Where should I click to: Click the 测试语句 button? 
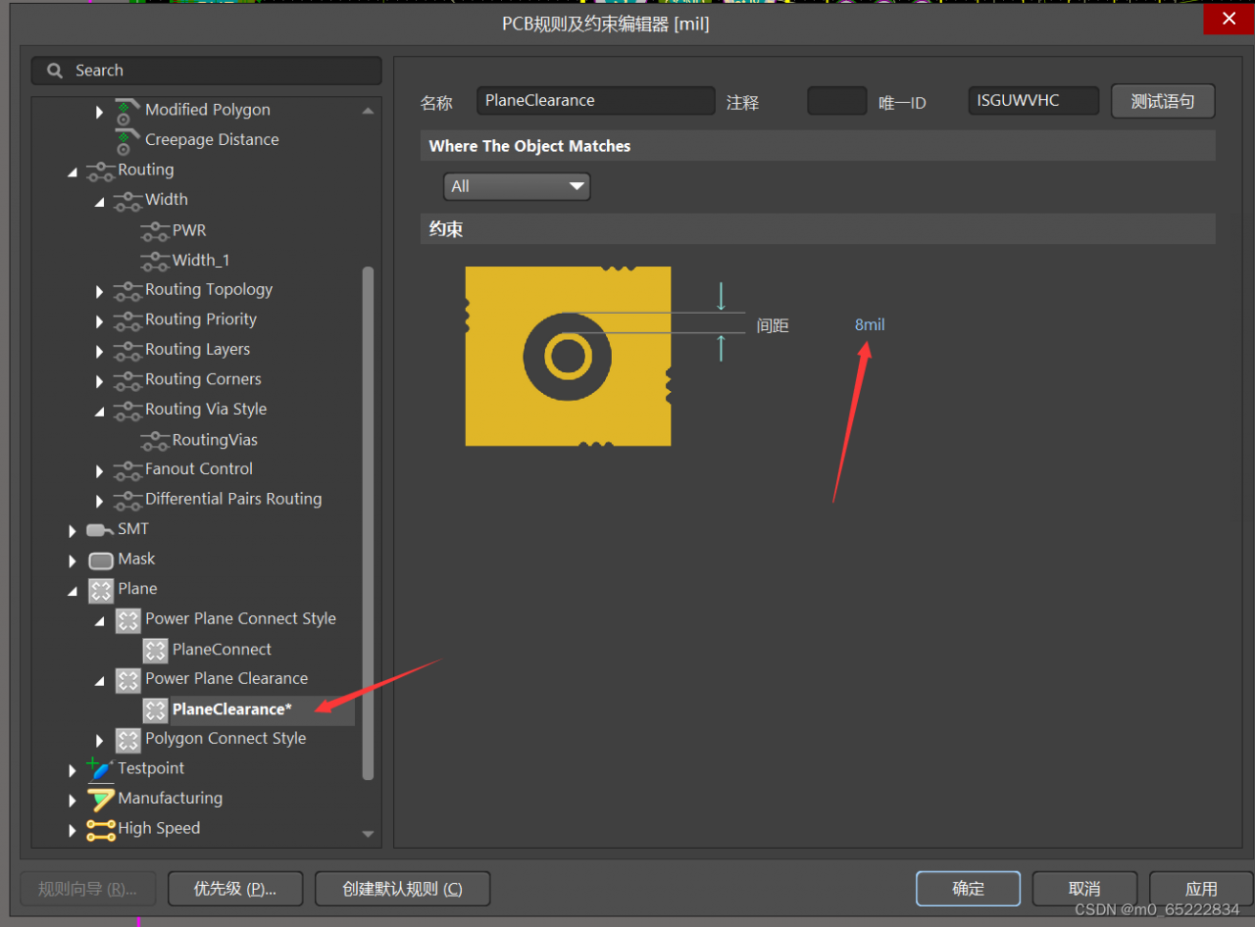click(x=1163, y=101)
